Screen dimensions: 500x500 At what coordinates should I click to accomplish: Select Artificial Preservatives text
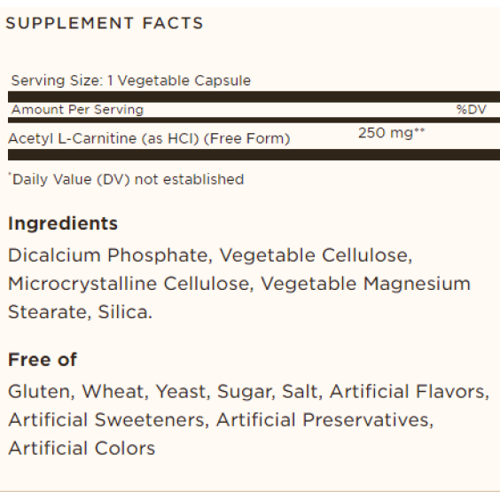point(325,420)
